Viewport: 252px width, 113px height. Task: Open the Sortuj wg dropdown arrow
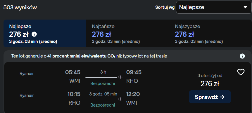[x=245, y=7]
